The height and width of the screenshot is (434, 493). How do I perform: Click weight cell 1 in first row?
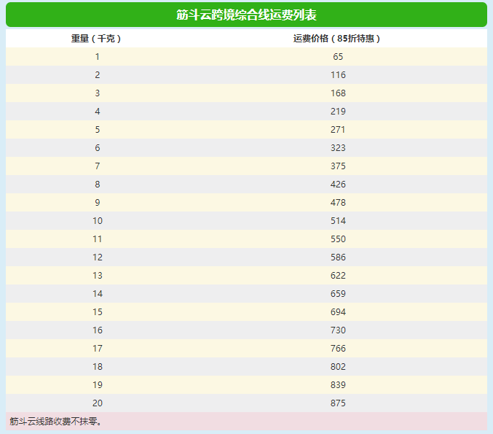[x=98, y=57]
